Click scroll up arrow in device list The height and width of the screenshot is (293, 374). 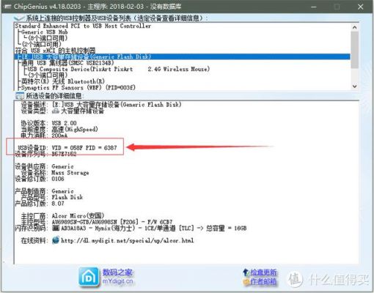355,27
